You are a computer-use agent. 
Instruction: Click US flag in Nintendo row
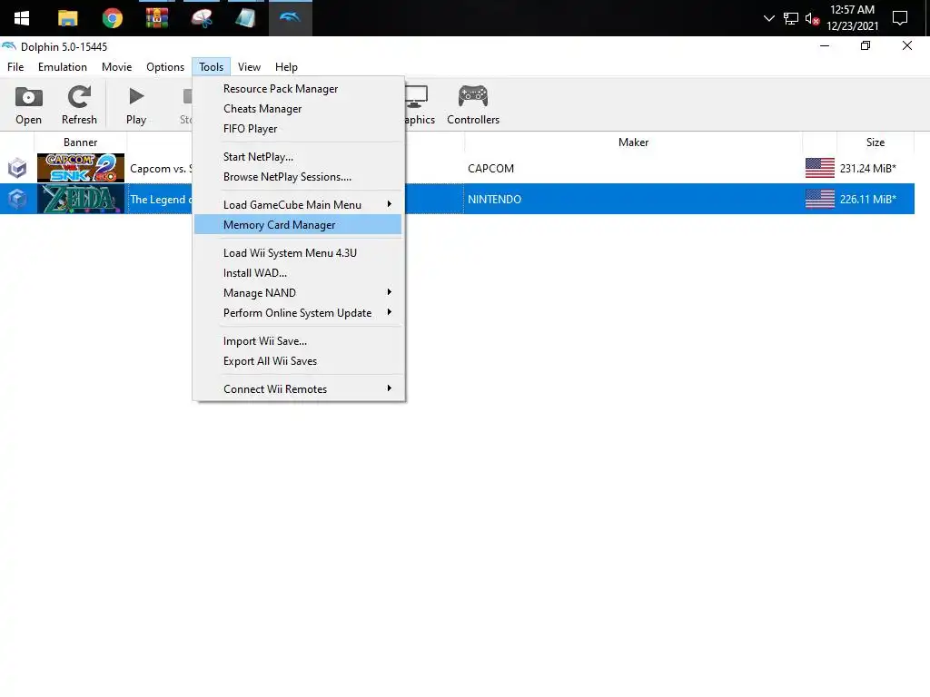click(820, 199)
